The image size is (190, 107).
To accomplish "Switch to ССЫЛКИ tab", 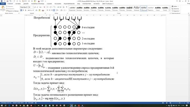I will [x=49, y=4].
